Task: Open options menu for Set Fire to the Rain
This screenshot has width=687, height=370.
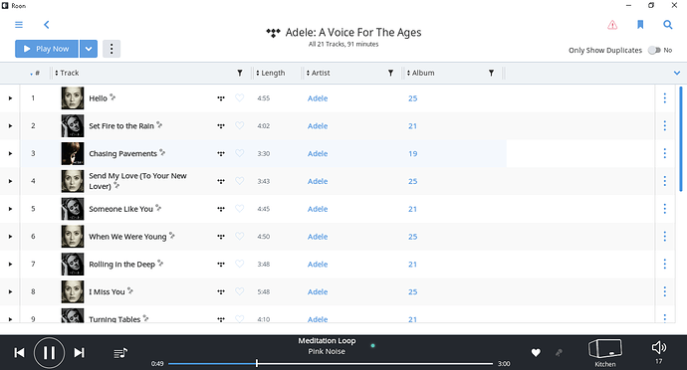Action: [665, 125]
